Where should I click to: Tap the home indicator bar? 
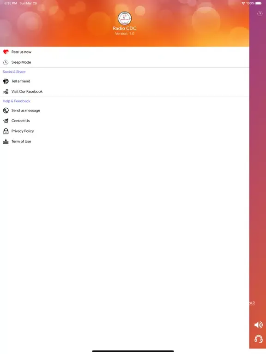[133, 351]
